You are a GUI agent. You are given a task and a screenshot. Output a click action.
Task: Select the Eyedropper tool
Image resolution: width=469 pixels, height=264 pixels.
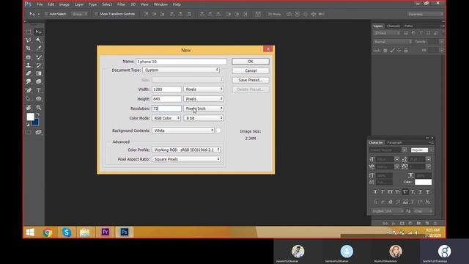pyautogui.click(x=39, y=48)
